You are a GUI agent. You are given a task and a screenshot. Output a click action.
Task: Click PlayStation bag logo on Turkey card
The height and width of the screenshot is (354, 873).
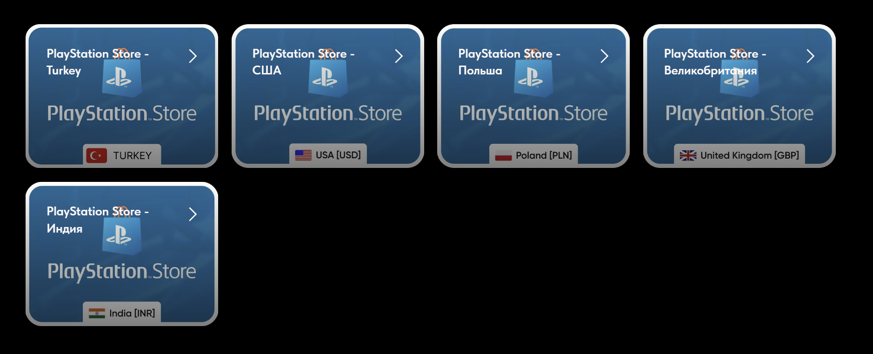pyautogui.click(x=122, y=73)
